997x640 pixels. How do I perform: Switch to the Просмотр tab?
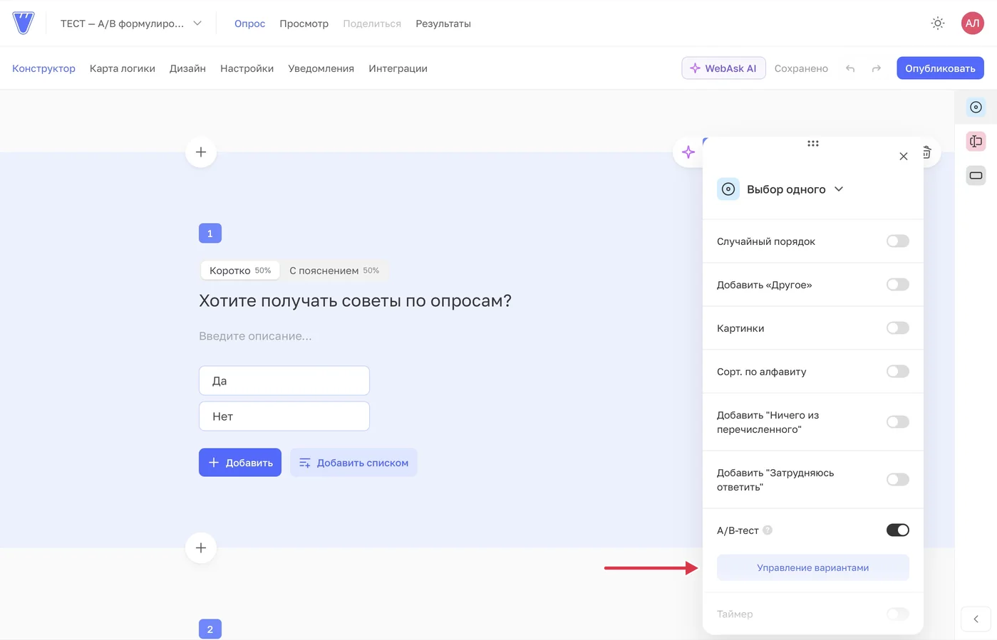coord(304,23)
